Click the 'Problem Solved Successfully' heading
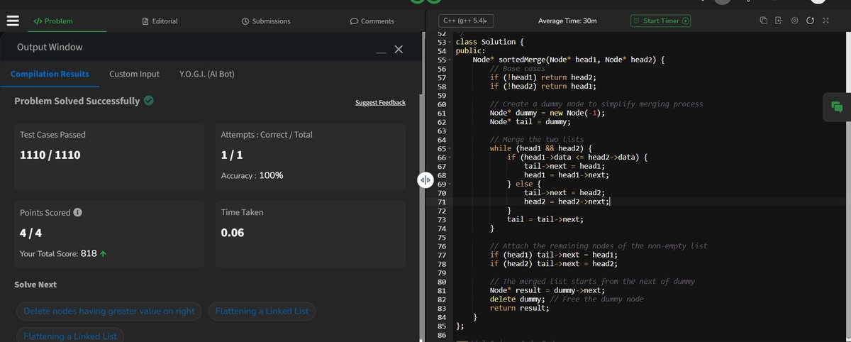Image resolution: width=851 pixels, height=342 pixels. 77,101
